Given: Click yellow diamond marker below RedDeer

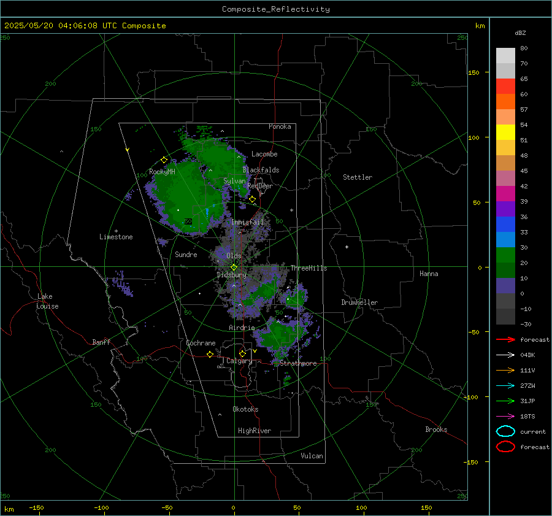Looking at the screenshot, I should (252, 199).
